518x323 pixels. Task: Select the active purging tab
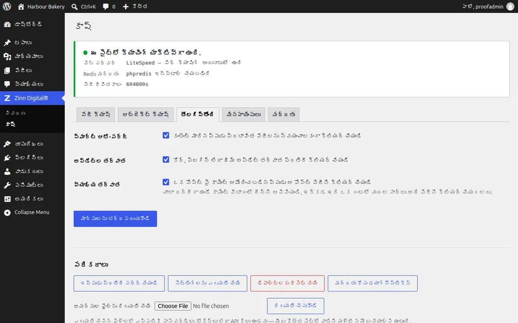coord(197,114)
